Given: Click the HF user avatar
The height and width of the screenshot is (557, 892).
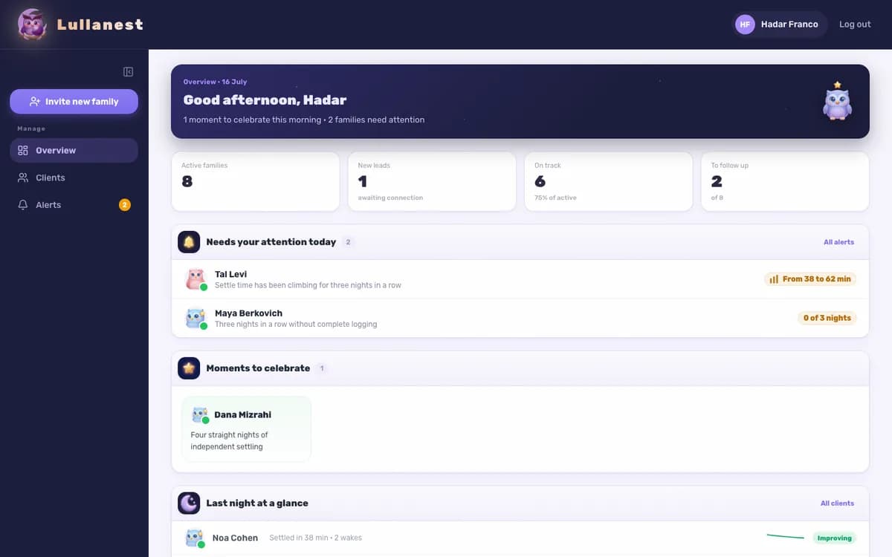Looking at the screenshot, I should click(745, 25).
